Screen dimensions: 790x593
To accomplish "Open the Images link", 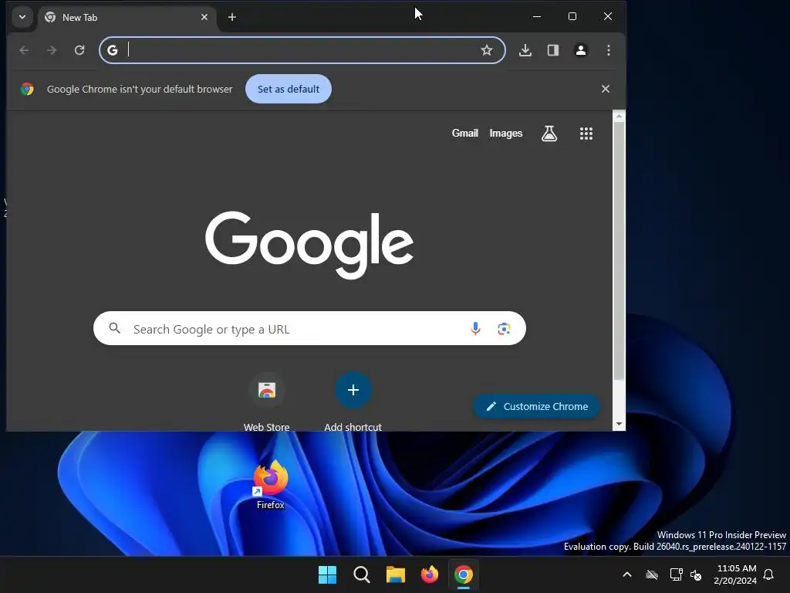I will [x=506, y=133].
